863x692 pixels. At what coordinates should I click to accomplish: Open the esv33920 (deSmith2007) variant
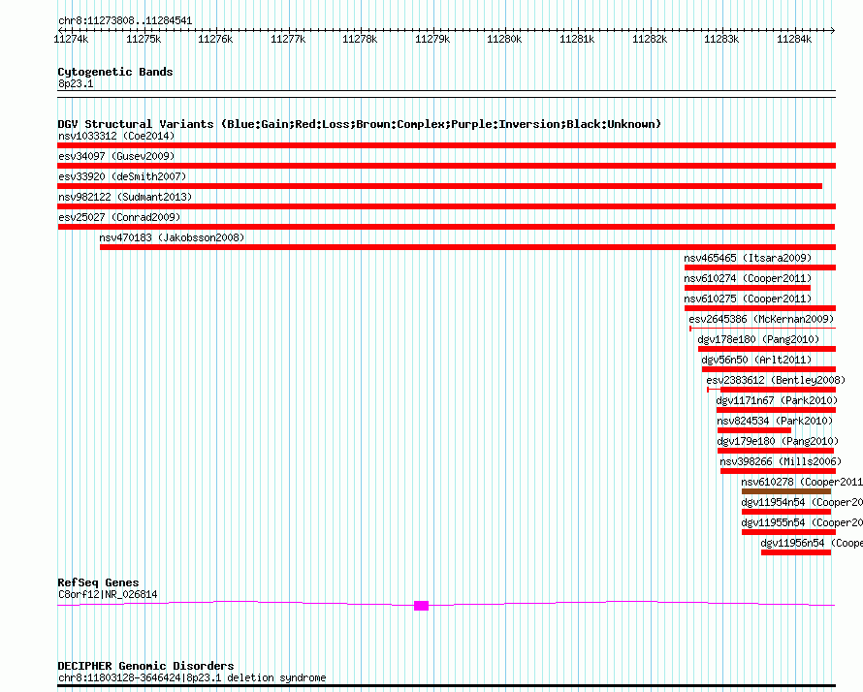coord(122,176)
